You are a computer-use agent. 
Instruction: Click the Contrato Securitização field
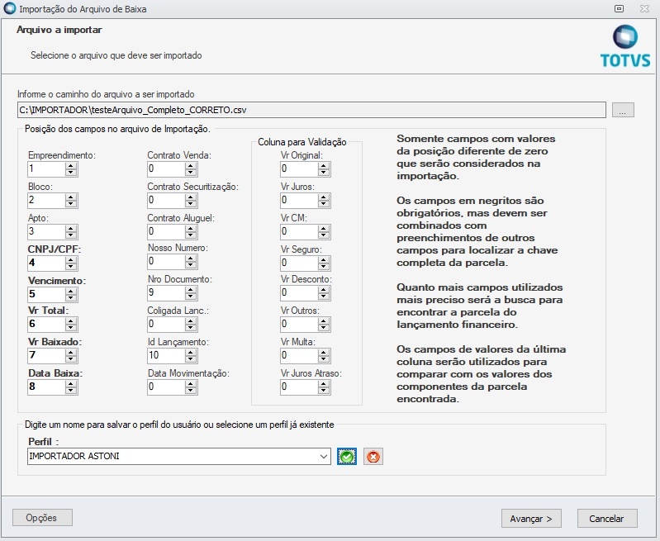coord(166,200)
